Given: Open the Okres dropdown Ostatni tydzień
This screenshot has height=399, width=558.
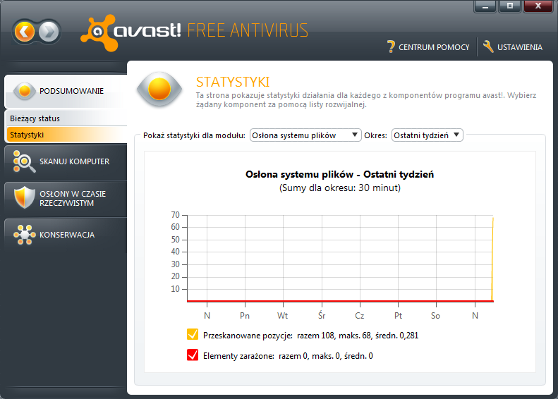Looking at the screenshot, I should pyautogui.click(x=427, y=135).
